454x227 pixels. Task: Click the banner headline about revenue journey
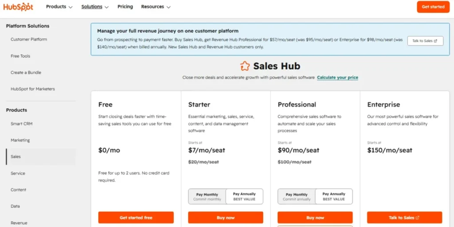click(x=168, y=31)
